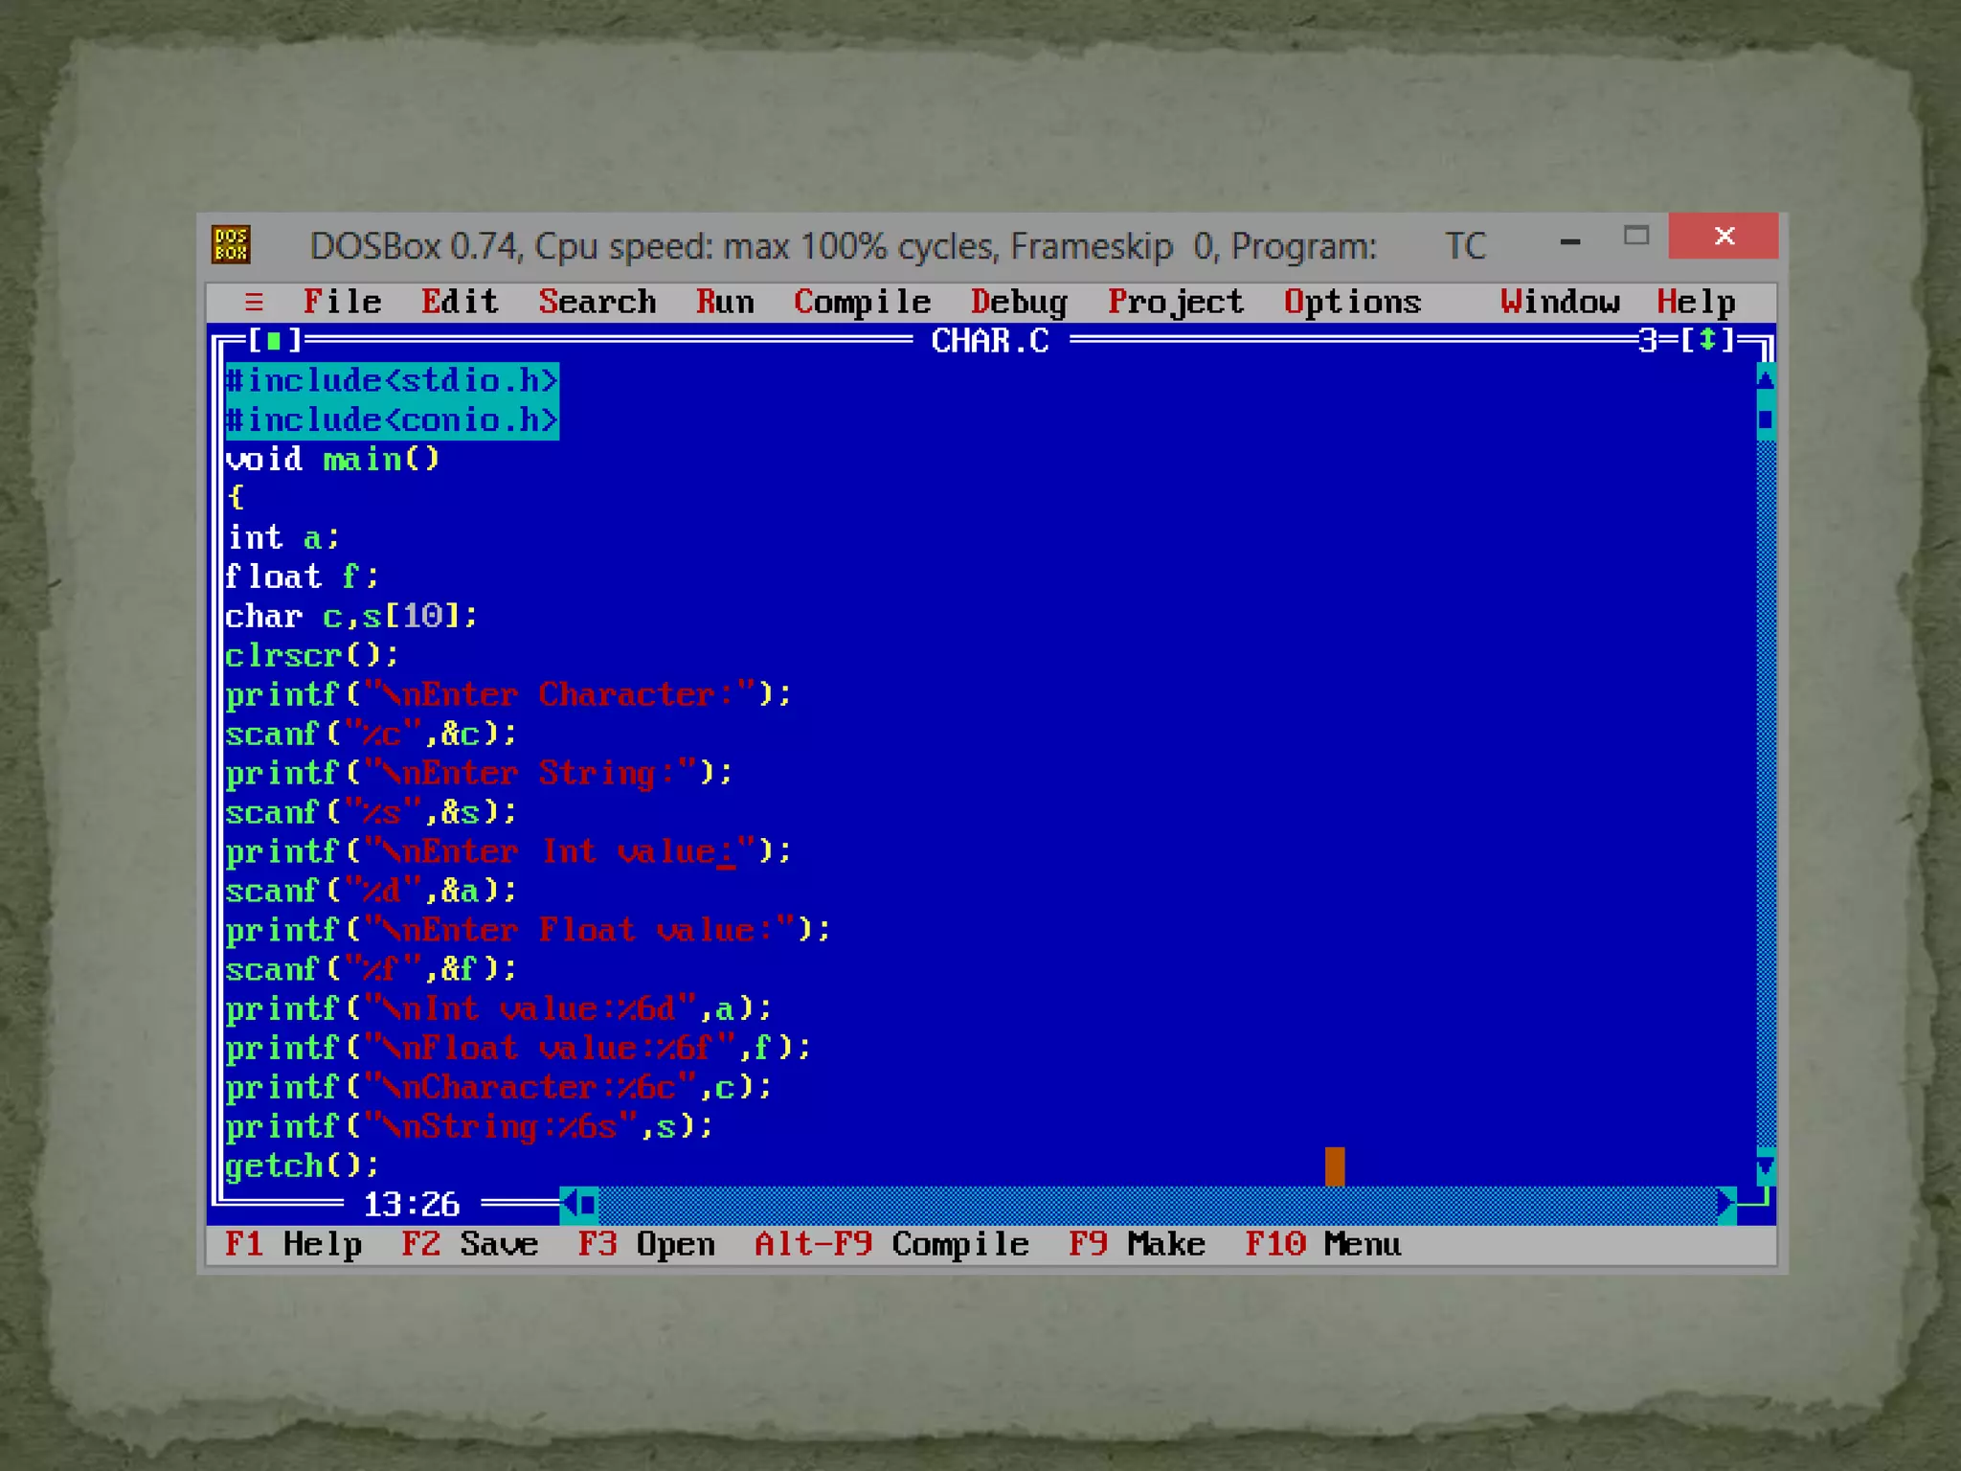The image size is (1961, 1471).
Task: Click the vertical scrollbar up arrow
Action: [1765, 380]
